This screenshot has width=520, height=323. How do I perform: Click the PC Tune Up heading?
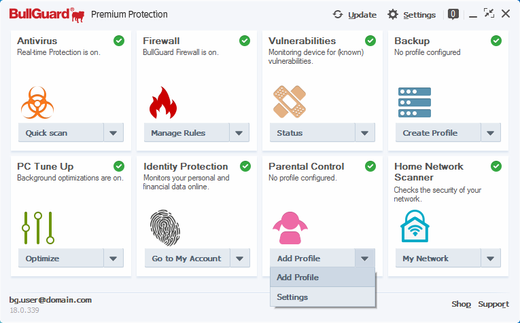point(46,166)
